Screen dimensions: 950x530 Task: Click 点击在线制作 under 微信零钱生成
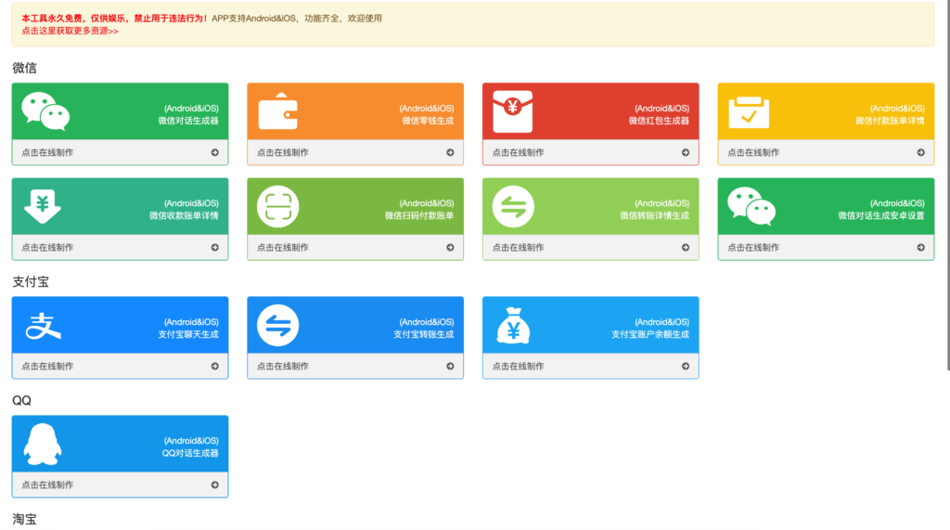pyautogui.click(x=282, y=153)
